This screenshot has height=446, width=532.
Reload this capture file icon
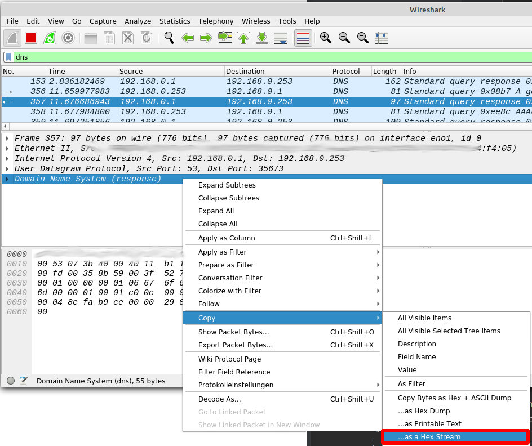tap(147, 38)
